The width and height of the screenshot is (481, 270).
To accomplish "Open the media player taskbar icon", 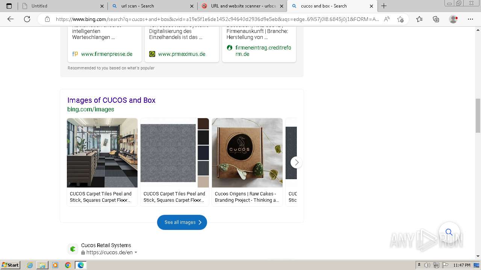I will tap(55, 265).
